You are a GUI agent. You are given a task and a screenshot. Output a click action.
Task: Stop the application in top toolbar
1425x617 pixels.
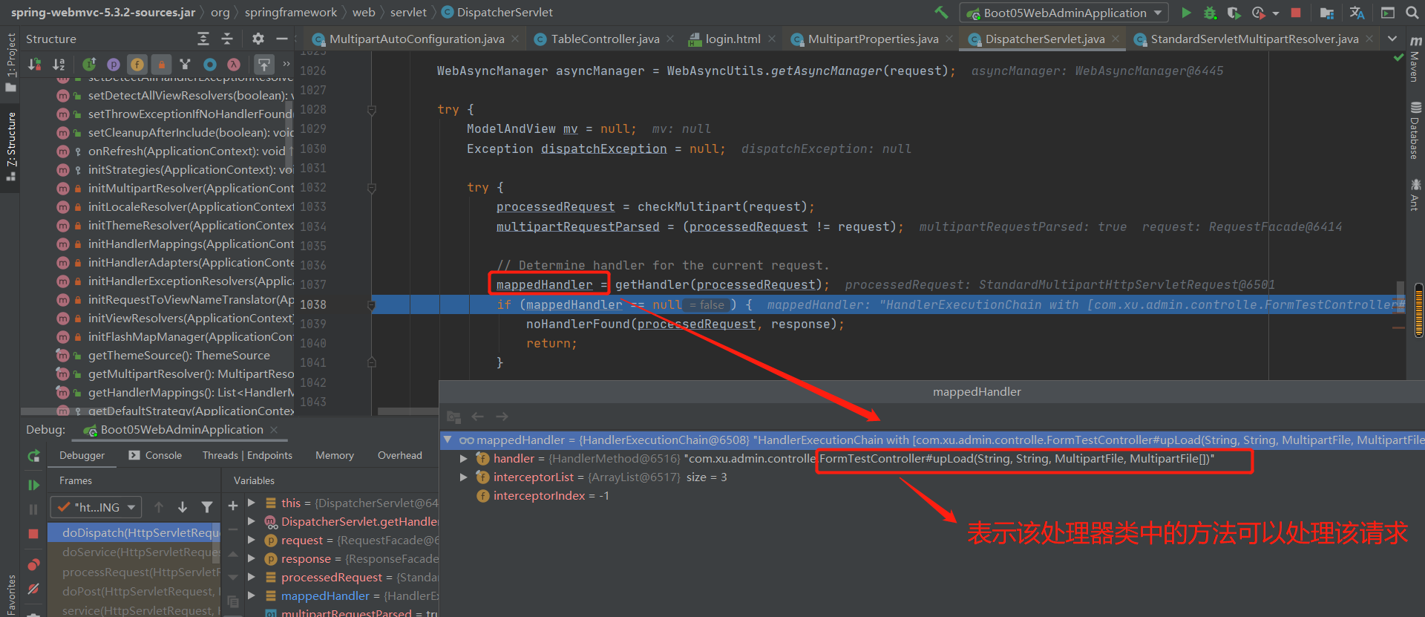click(1296, 13)
